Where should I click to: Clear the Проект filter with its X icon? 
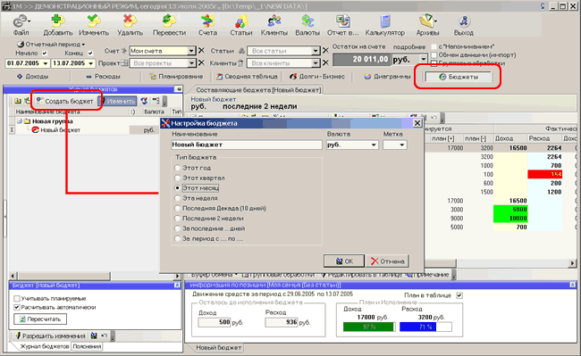pos(201,63)
